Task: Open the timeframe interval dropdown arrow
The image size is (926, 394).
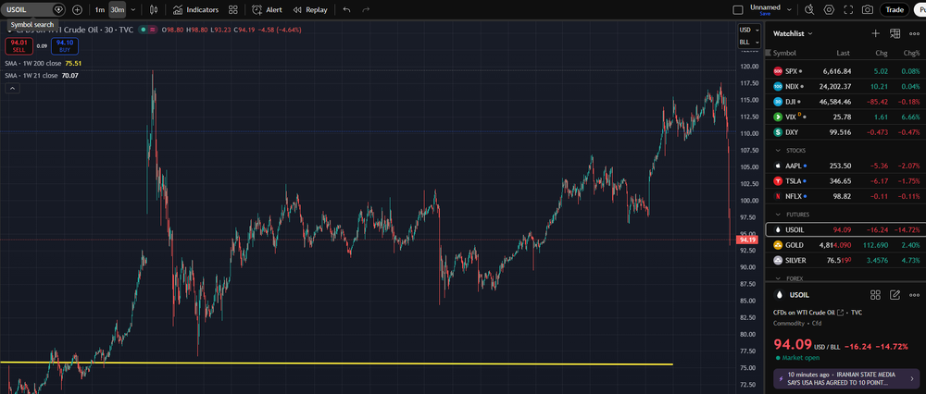Action: tap(132, 9)
